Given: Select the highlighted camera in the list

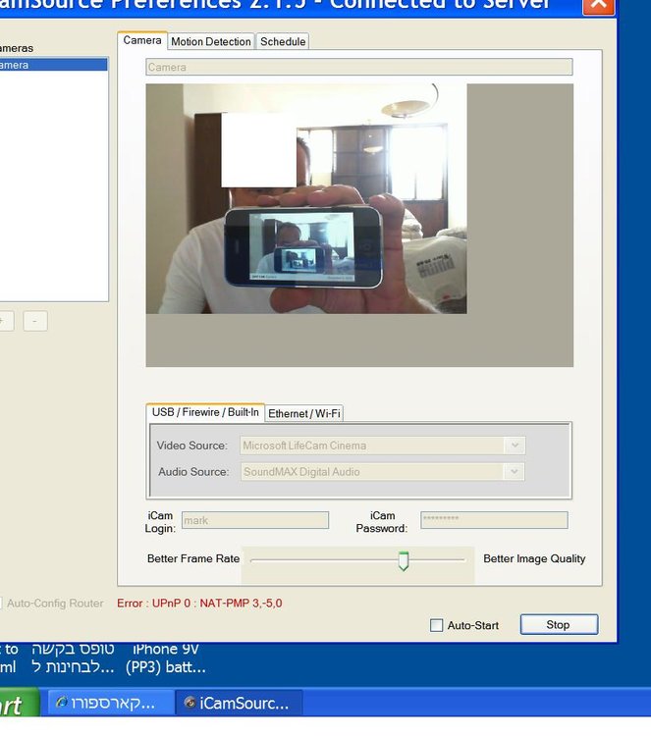Looking at the screenshot, I should coord(54,65).
